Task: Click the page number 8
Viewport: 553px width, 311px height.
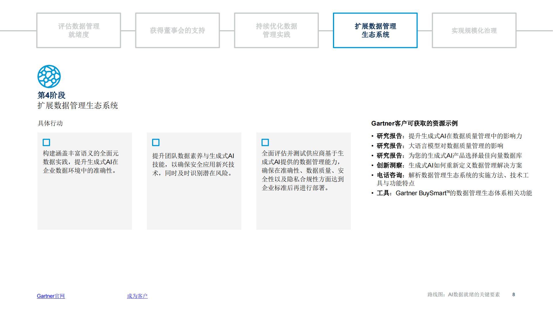Action: pos(514,295)
